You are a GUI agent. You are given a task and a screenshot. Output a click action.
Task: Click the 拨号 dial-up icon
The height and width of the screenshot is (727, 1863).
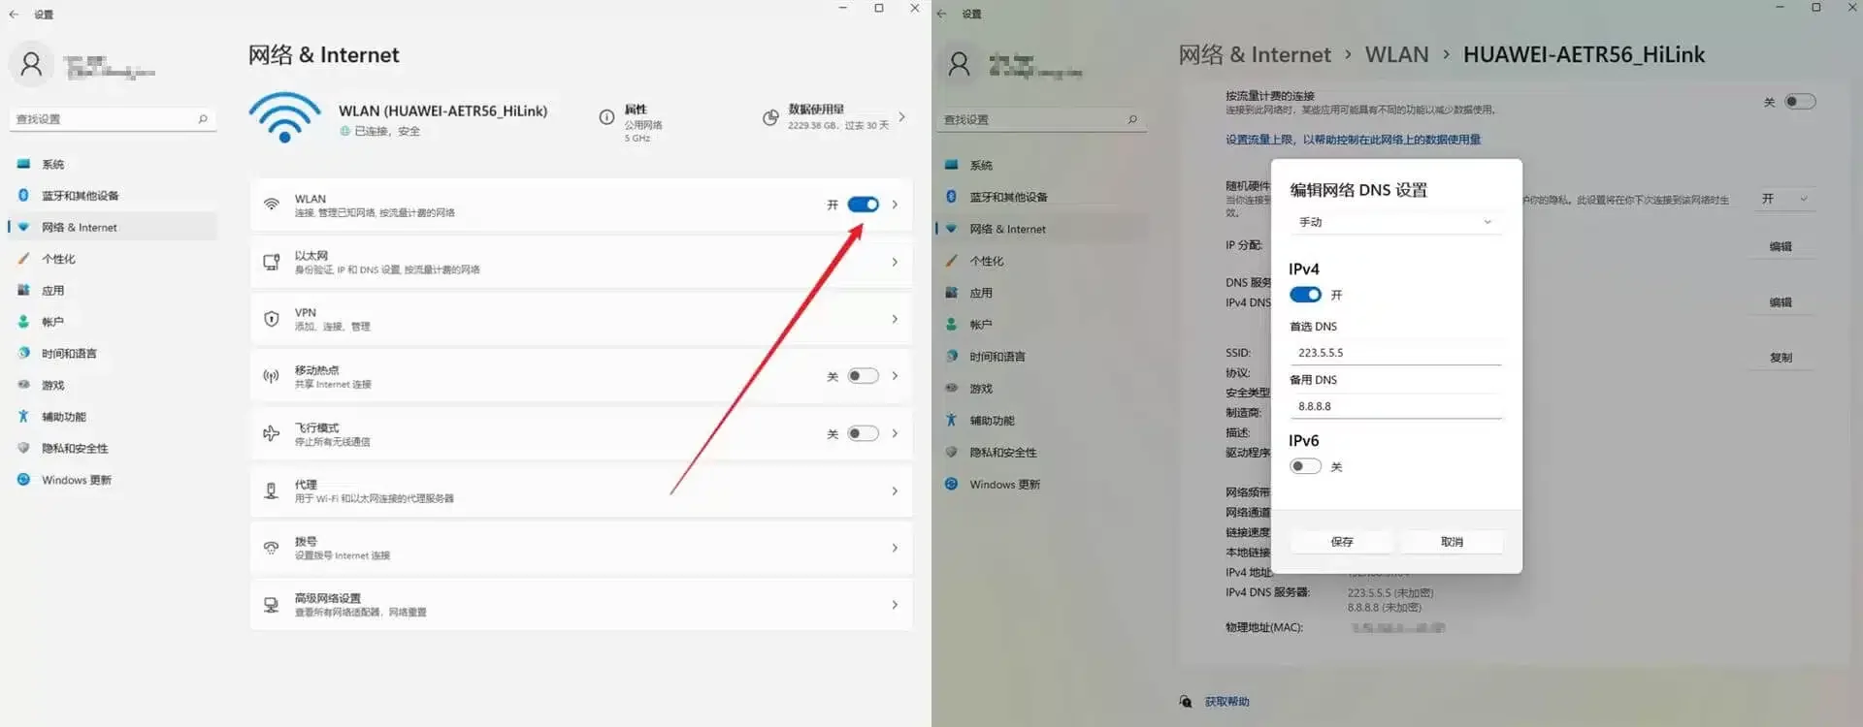point(272,548)
